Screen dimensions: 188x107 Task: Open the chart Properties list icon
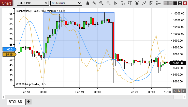point(159,3)
